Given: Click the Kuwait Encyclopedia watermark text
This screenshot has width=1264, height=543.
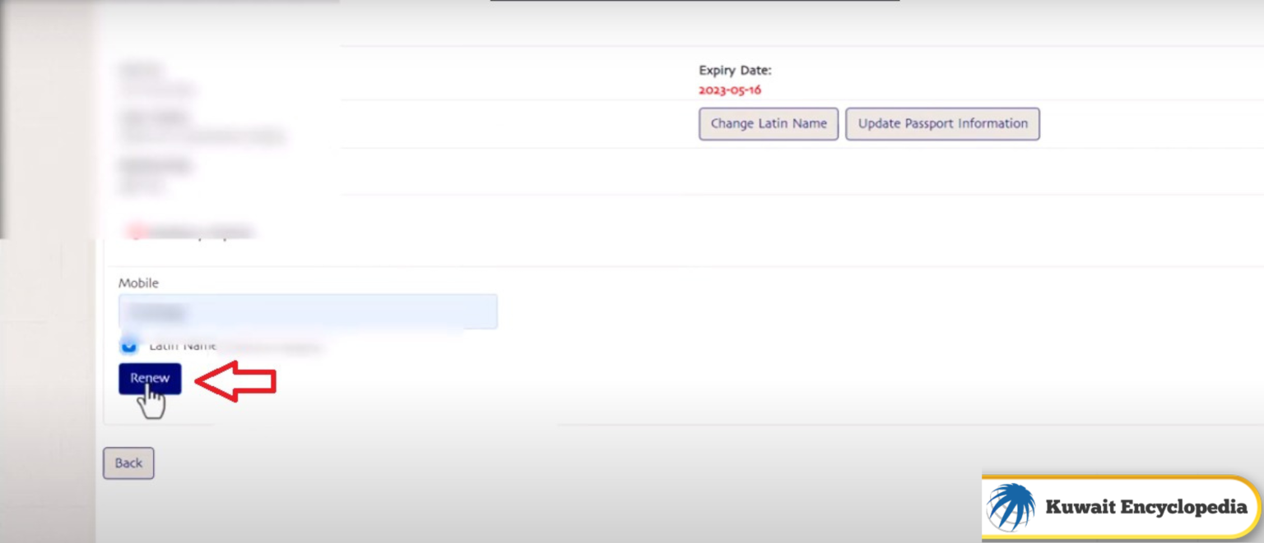Looking at the screenshot, I should (1145, 507).
